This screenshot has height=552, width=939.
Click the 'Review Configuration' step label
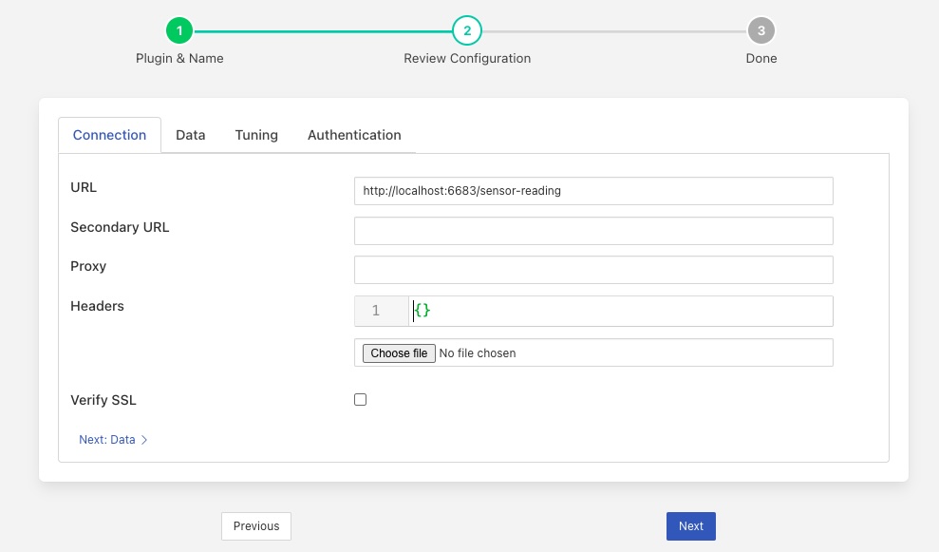pos(467,59)
